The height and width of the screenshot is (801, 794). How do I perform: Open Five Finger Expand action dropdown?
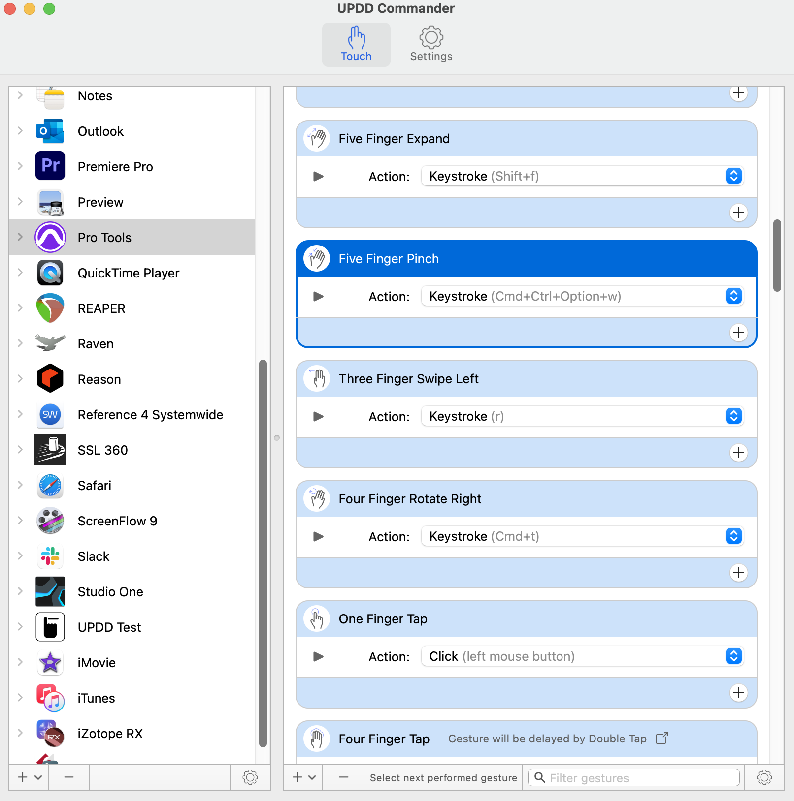point(582,176)
